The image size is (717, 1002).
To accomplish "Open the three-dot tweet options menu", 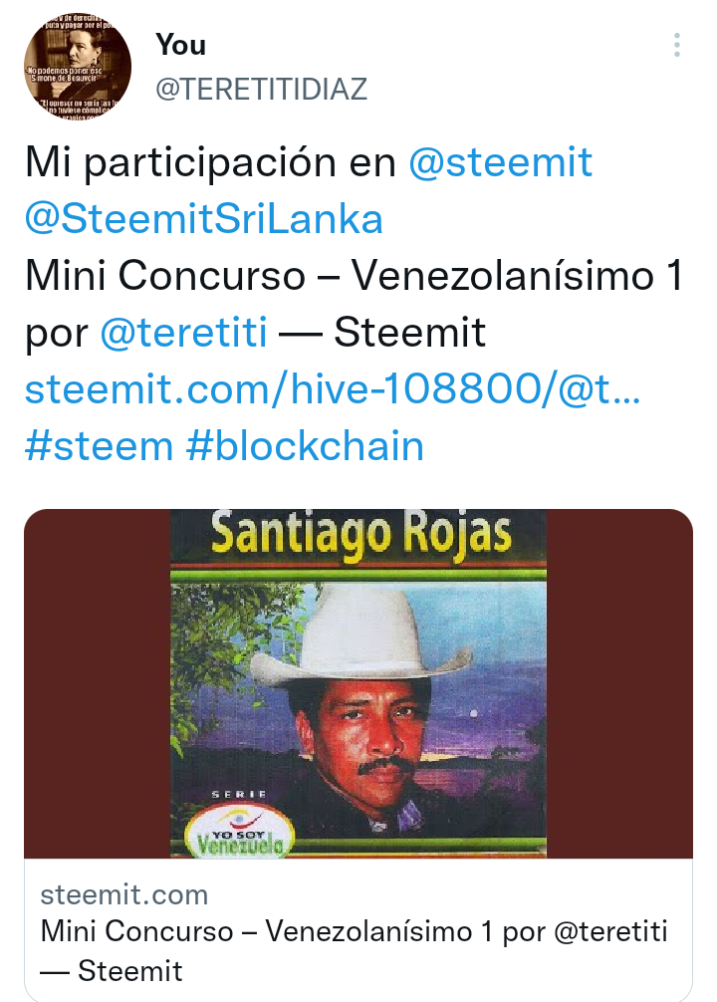I will point(677,45).
